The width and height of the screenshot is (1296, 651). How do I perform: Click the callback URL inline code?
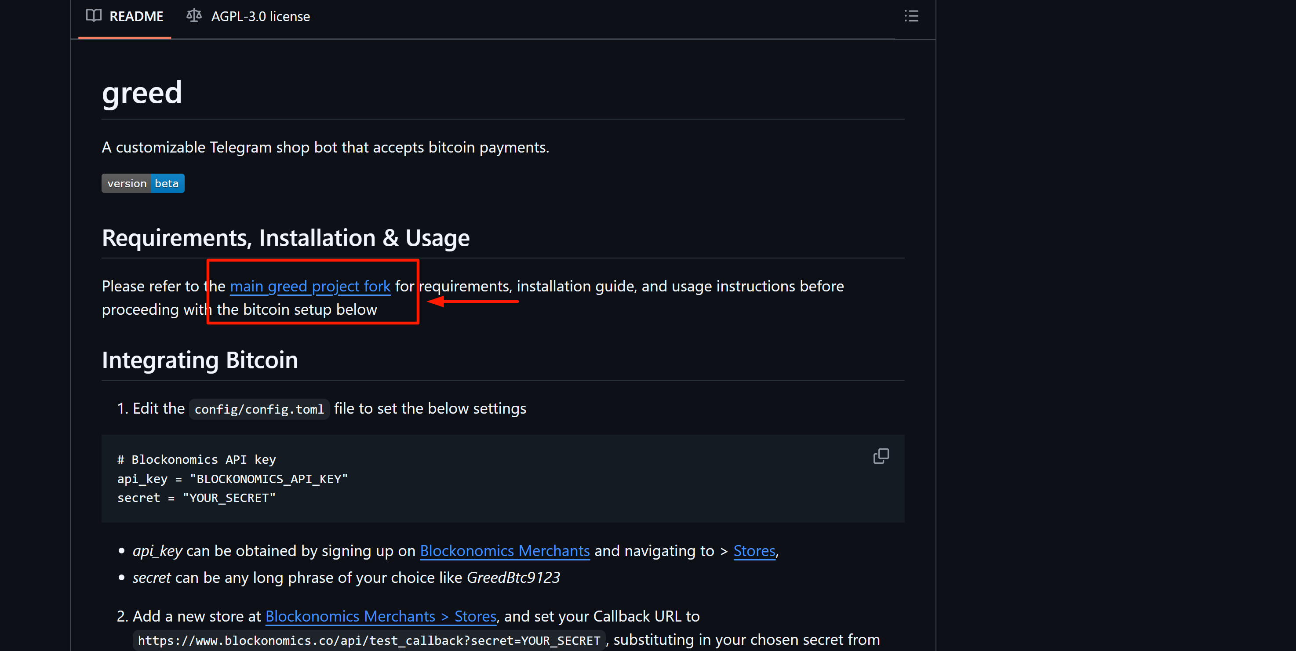tap(369, 640)
